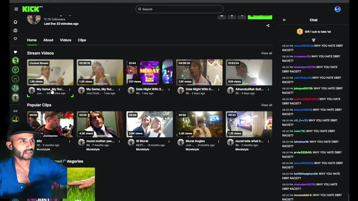The image size is (358, 201).
Task: Open the 01:44 Murat Date Night thumbnail
Action: (x=150, y=72)
